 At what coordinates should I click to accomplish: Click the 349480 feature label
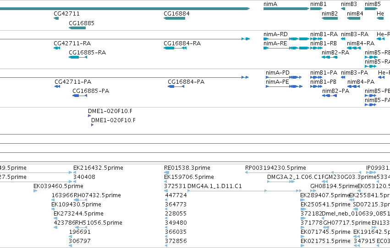176,223
